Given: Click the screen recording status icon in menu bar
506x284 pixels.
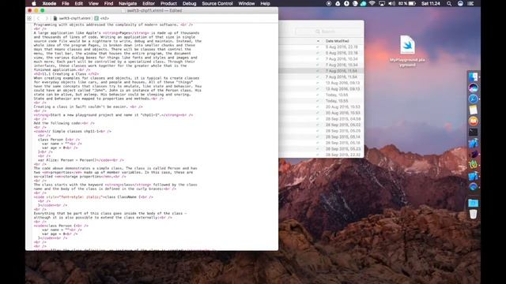Looking at the screenshot, I should 329,3.
